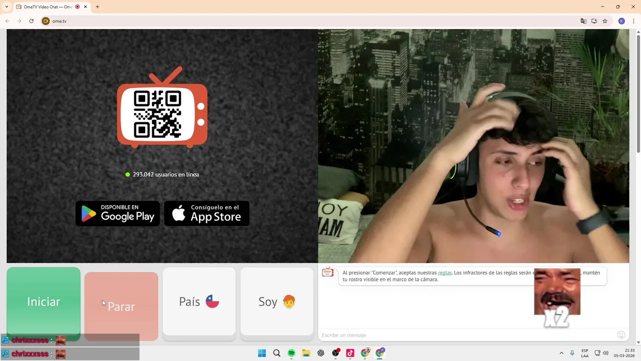Open TikTok from the taskbar

tap(351, 353)
